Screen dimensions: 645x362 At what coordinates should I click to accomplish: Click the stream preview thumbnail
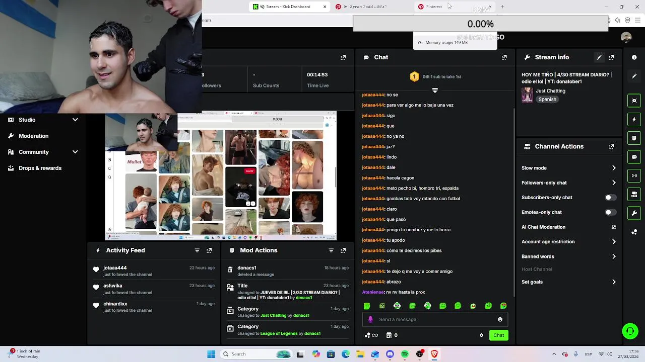tap(221, 175)
